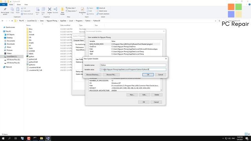Click Select none in the ribbon
Image resolution: width=251 pixels, height=141 pixels.
[x=102, y=11]
